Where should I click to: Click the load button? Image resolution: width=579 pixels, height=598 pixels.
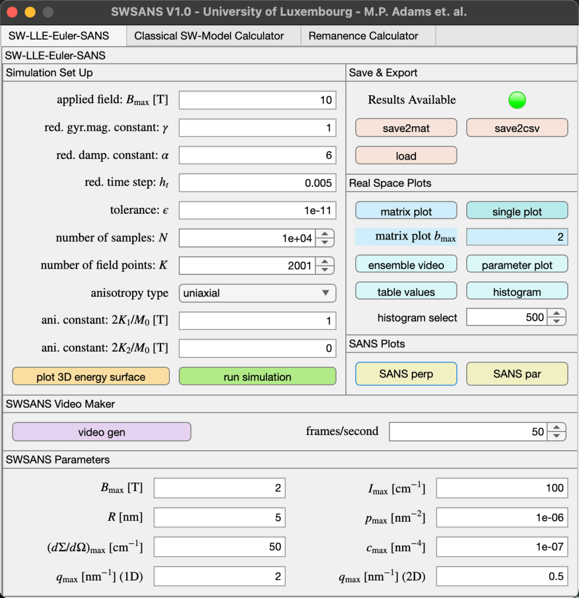406,156
